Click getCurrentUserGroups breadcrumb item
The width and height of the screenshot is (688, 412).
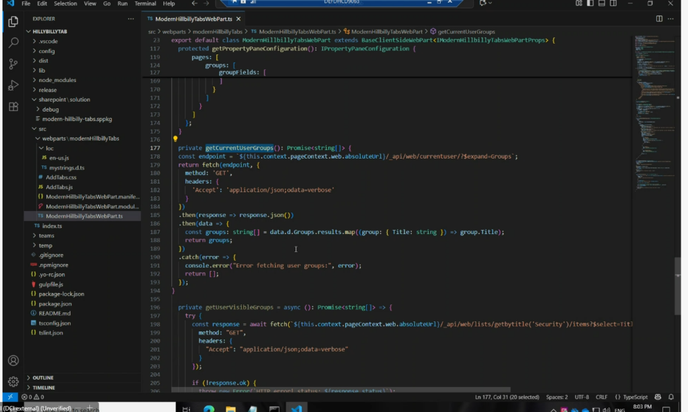(x=466, y=32)
